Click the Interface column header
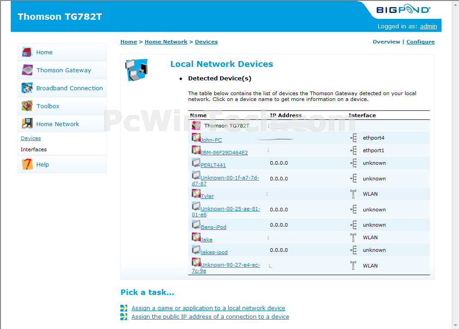This screenshot has width=459, height=329. [x=362, y=115]
